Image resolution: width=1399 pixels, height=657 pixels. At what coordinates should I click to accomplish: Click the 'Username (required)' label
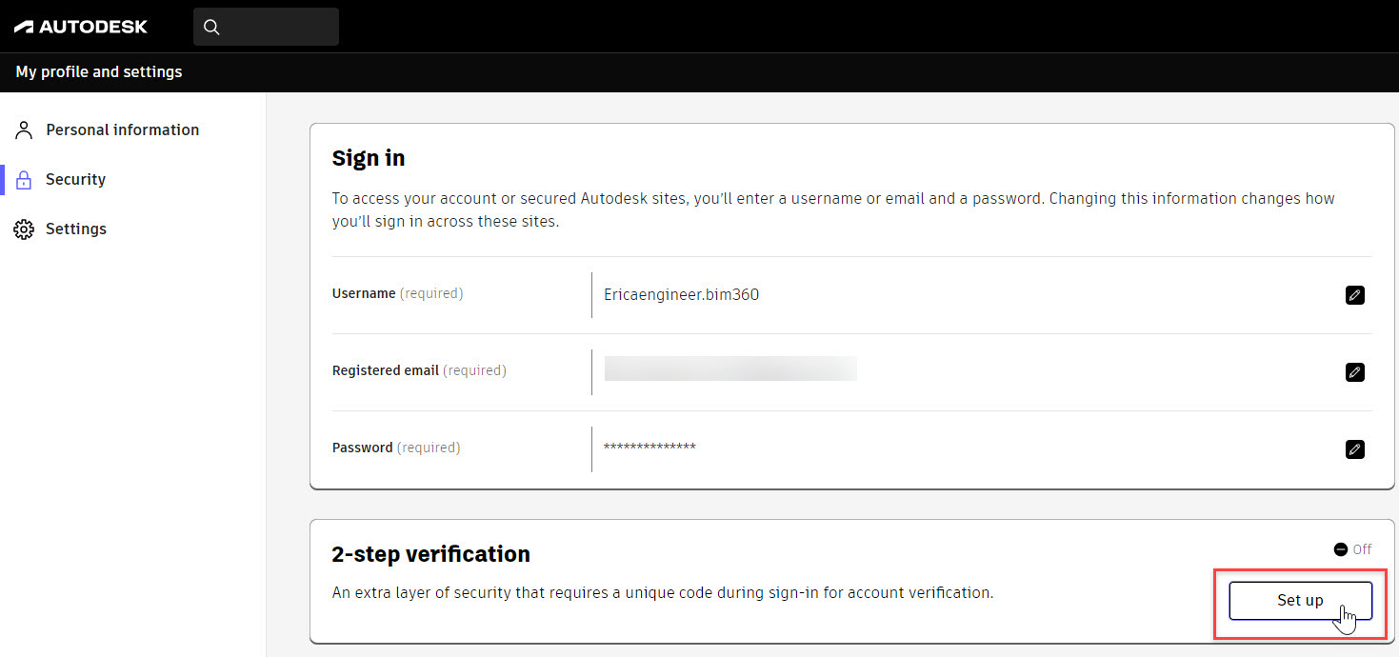point(397,293)
